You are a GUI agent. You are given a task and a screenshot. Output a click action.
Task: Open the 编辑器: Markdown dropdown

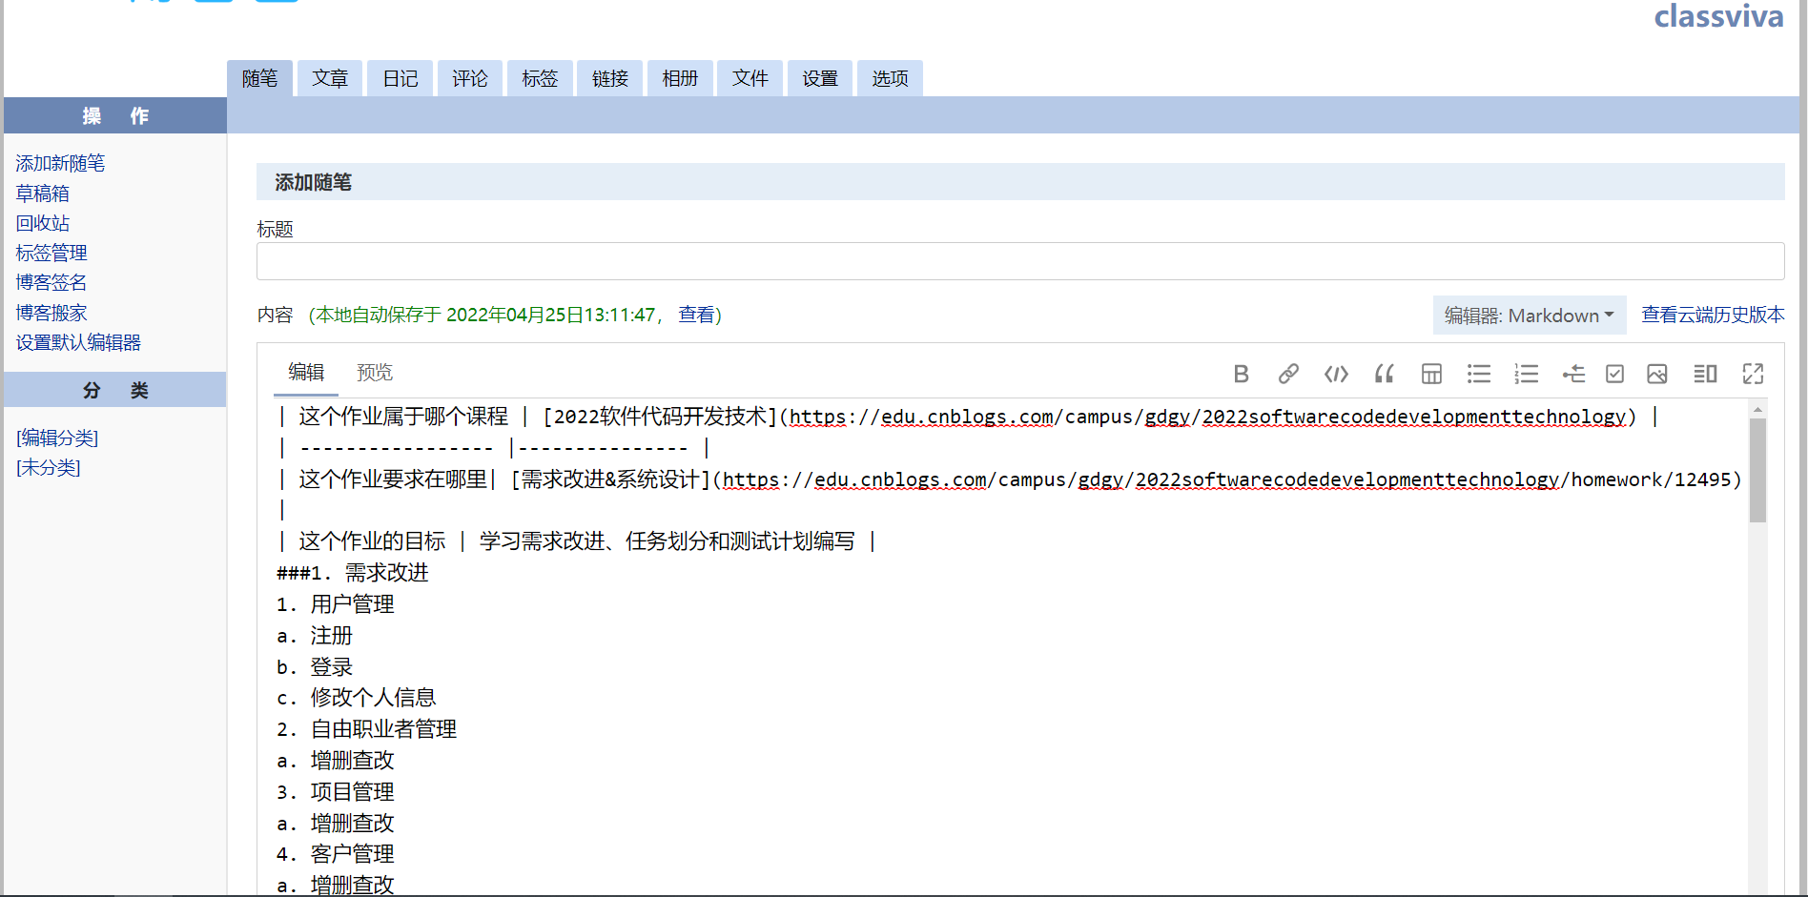(x=1530, y=316)
